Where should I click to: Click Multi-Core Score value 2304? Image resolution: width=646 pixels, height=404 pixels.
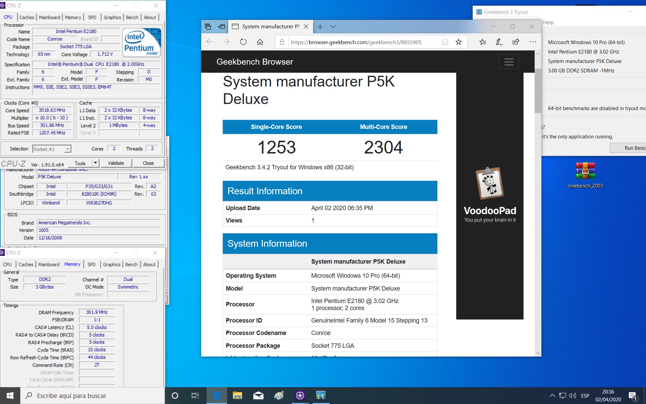tap(383, 147)
